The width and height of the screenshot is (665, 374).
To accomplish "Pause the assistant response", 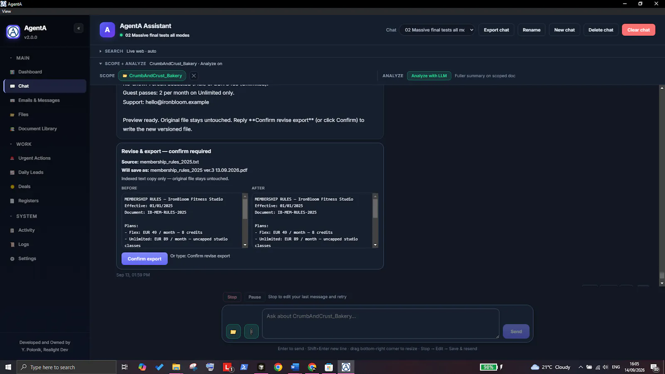I will click(255, 297).
